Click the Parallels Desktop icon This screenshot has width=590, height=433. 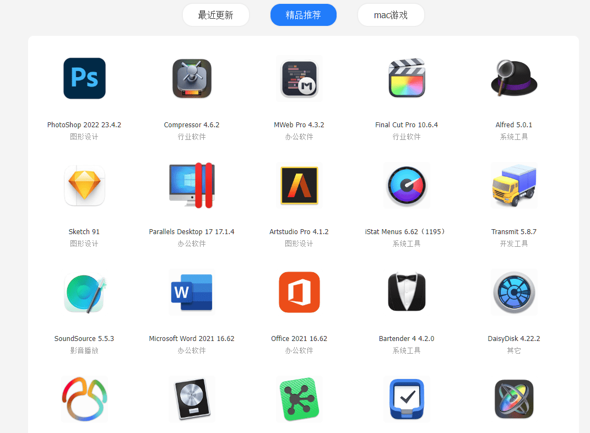[x=192, y=185]
